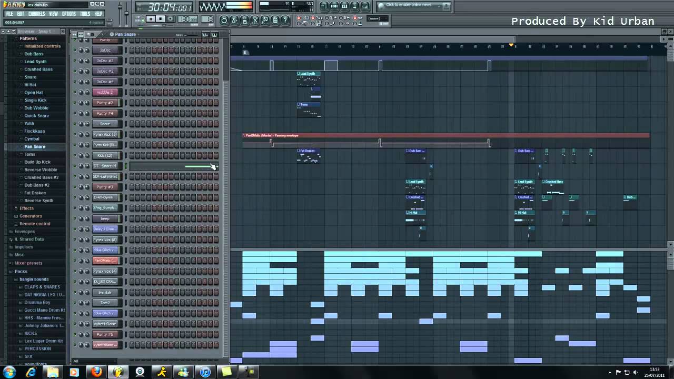Mute the beep channel LED
This screenshot has width=674, height=379.
coord(75,218)
